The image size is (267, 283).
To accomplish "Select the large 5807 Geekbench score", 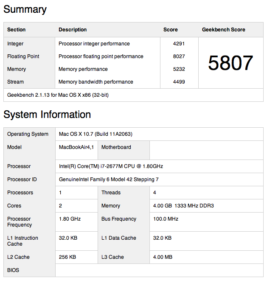I will (x=230, y=63).
